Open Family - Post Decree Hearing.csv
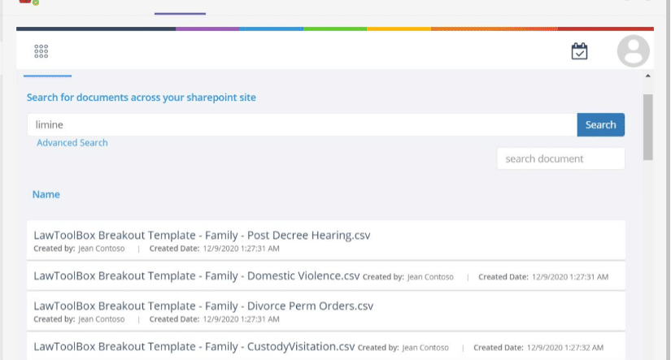 tap(202, 235)
